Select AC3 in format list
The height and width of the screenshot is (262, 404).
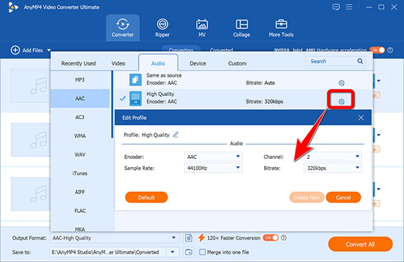click(x=80, y=117)
